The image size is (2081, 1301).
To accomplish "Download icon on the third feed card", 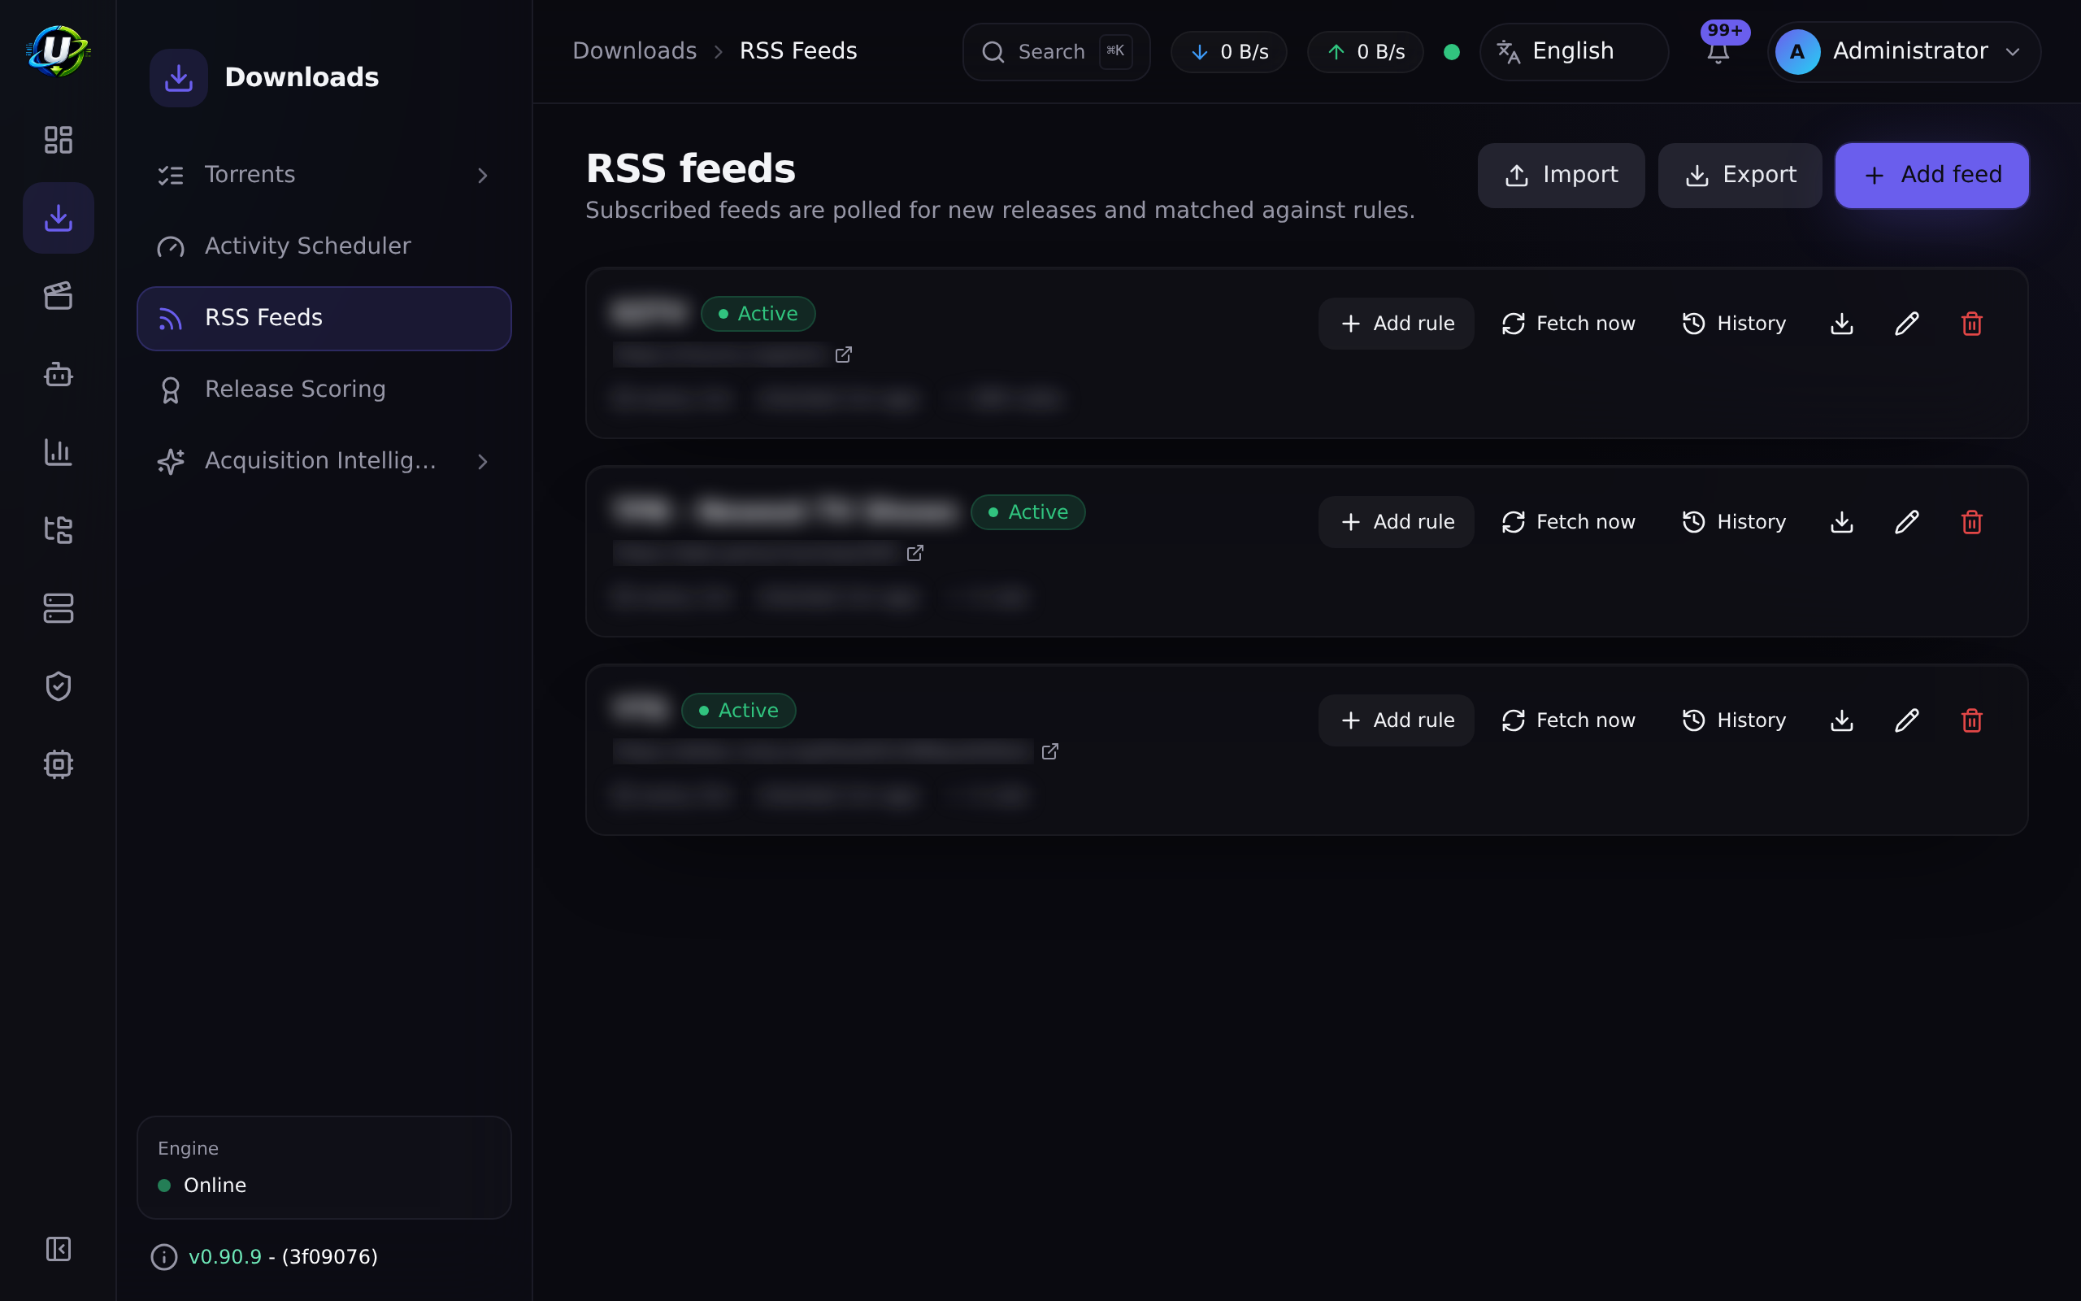I will [x=1841, y=720].
